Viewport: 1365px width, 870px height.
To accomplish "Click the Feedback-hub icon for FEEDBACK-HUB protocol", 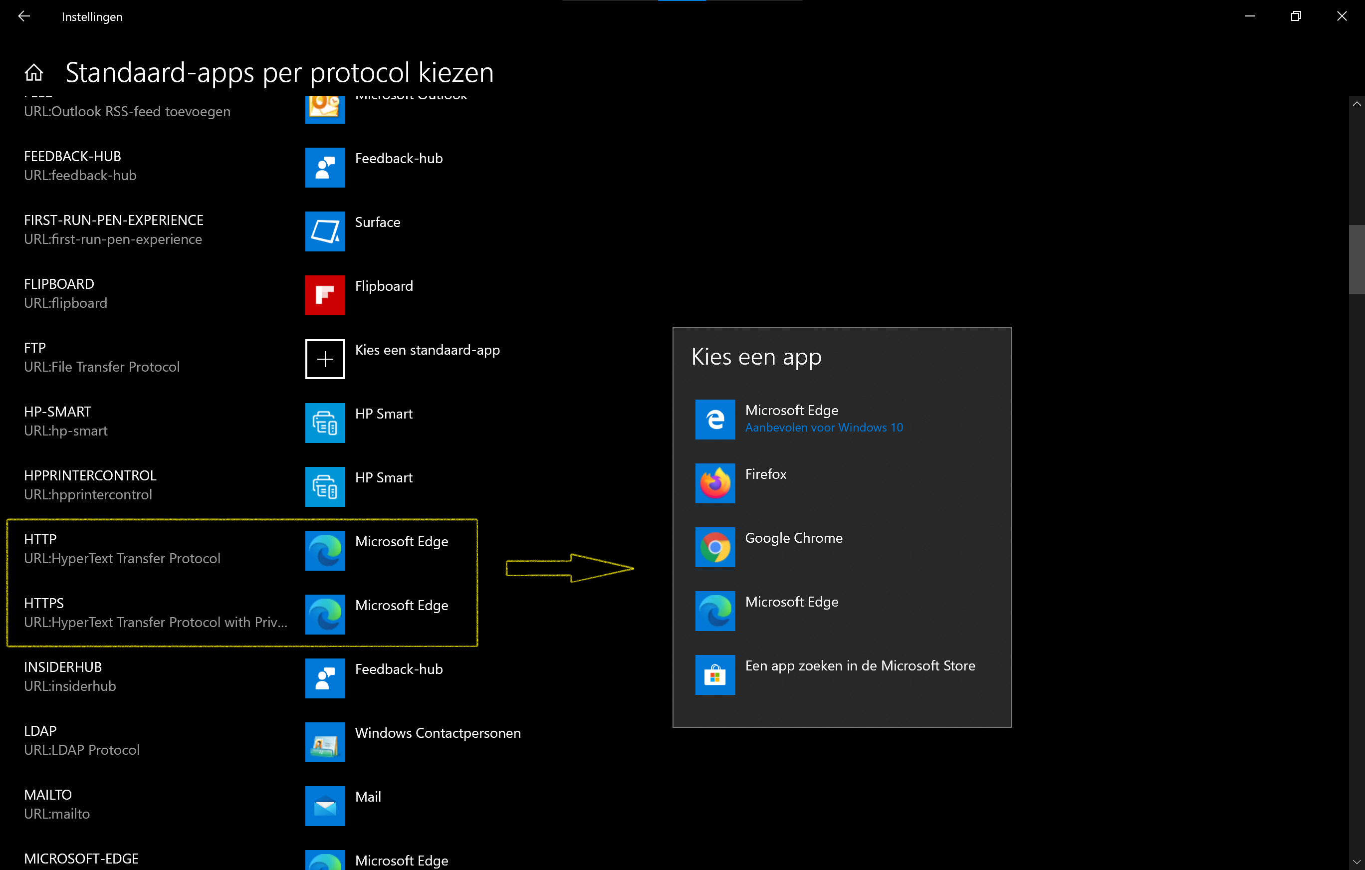I will click(325, 167).
